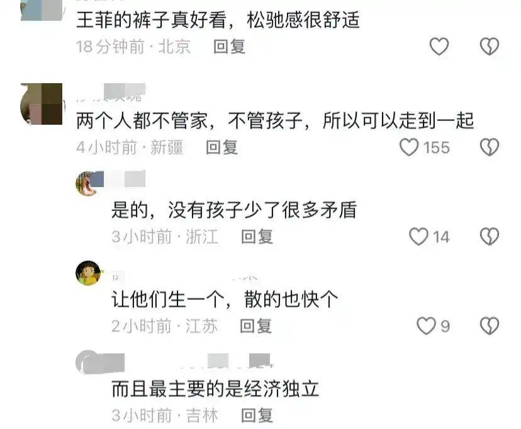521x429 pixels.
Task: Reply to the 2小时前 Jiangsu comment
Action: 256,326
